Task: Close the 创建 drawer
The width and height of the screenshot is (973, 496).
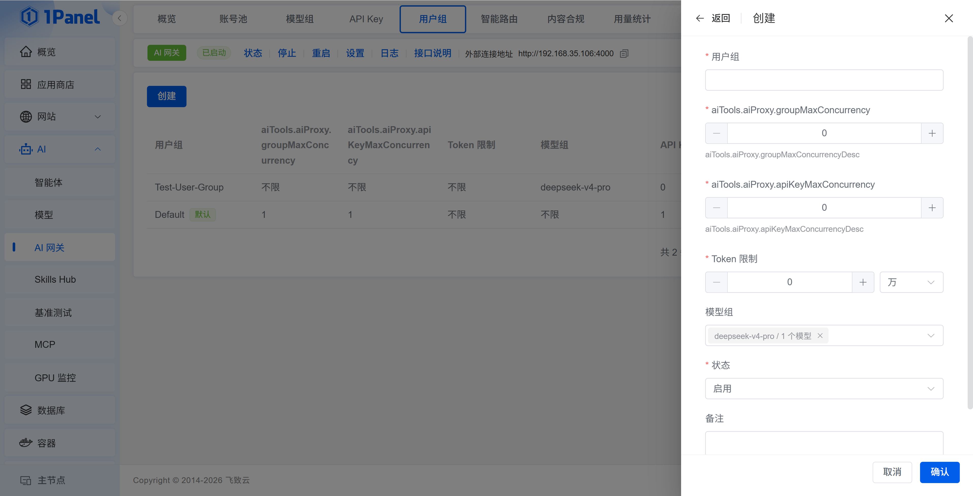Action: (948, 18)
